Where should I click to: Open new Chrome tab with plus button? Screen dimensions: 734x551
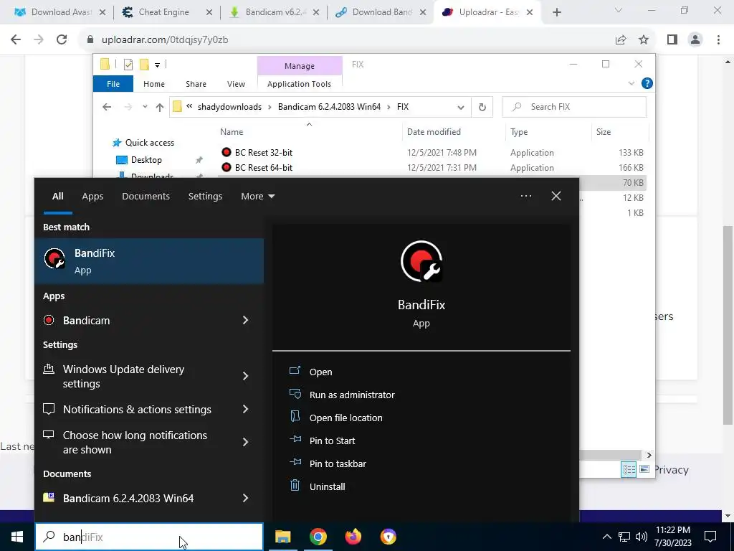556,12
